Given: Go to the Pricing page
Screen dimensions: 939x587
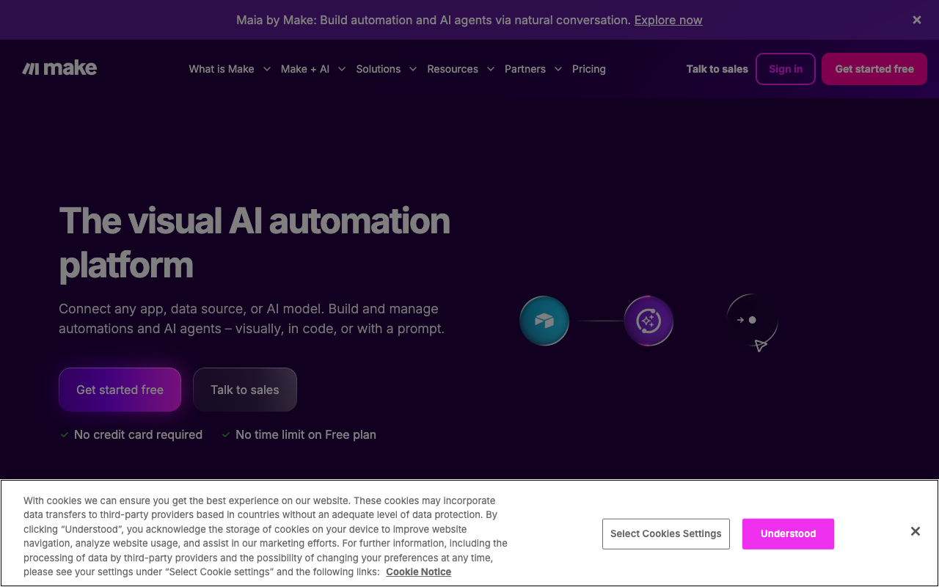Looking at the screenshot, I should click(x=589, y=69).
